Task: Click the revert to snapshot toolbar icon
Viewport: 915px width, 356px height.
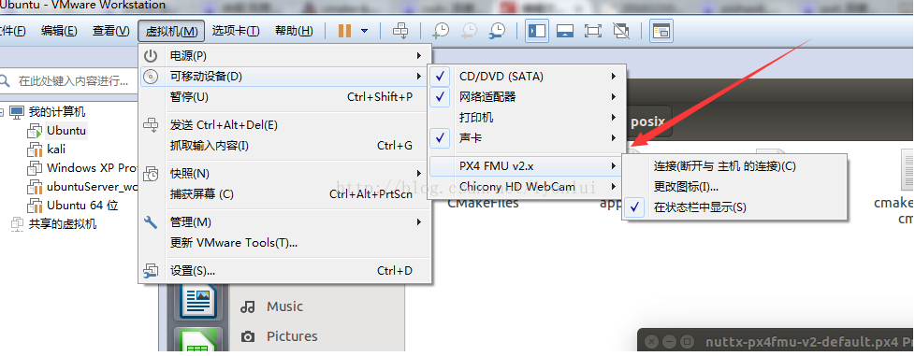Action: coord(469,31)
